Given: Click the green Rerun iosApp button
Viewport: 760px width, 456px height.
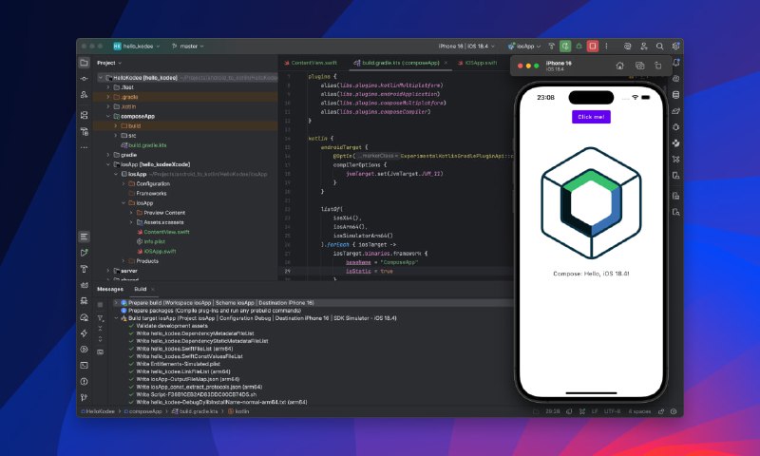Looking at the screenshot, I should click(565, 46).
